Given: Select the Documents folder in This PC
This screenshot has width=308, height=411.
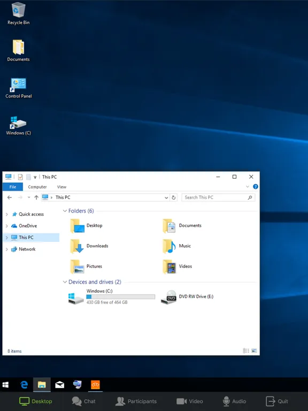Looking at the screenshot, I should (x=182, y=226).
